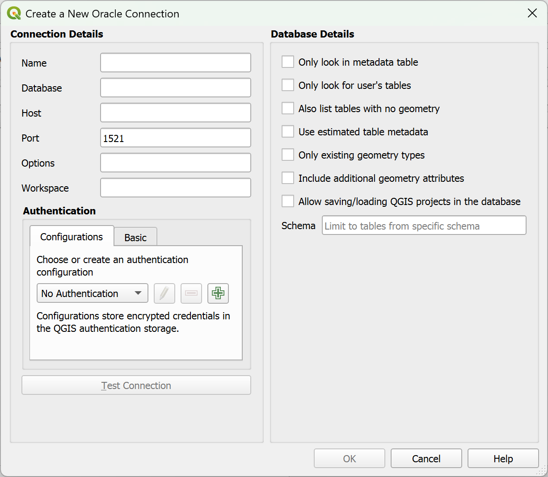Click the QGIS logo in title bar

14,13
